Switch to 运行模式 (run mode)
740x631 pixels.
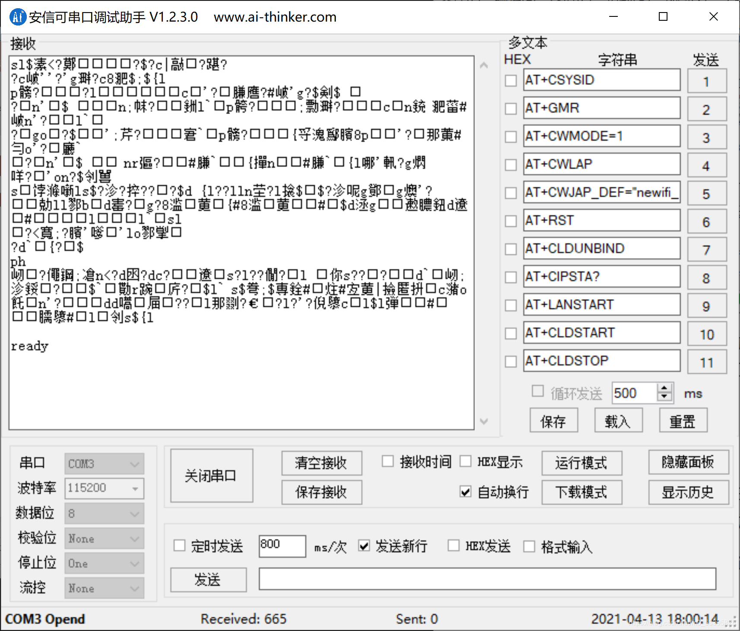pos(581,463)
